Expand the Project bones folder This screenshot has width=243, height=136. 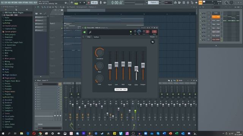(10, 91)
